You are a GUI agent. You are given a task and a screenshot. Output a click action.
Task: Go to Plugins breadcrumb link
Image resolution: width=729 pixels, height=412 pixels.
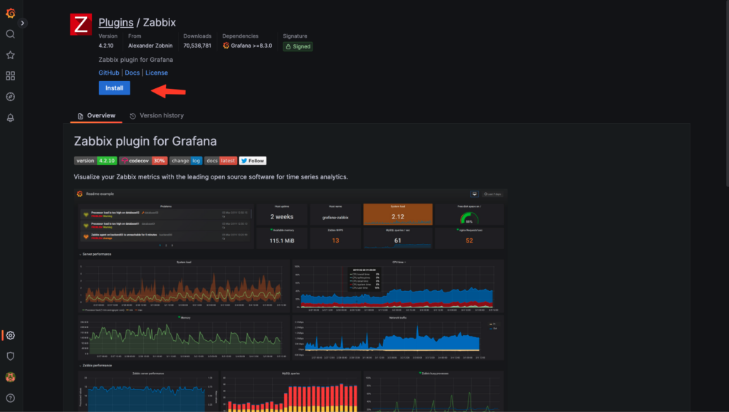tap(116, 22)
